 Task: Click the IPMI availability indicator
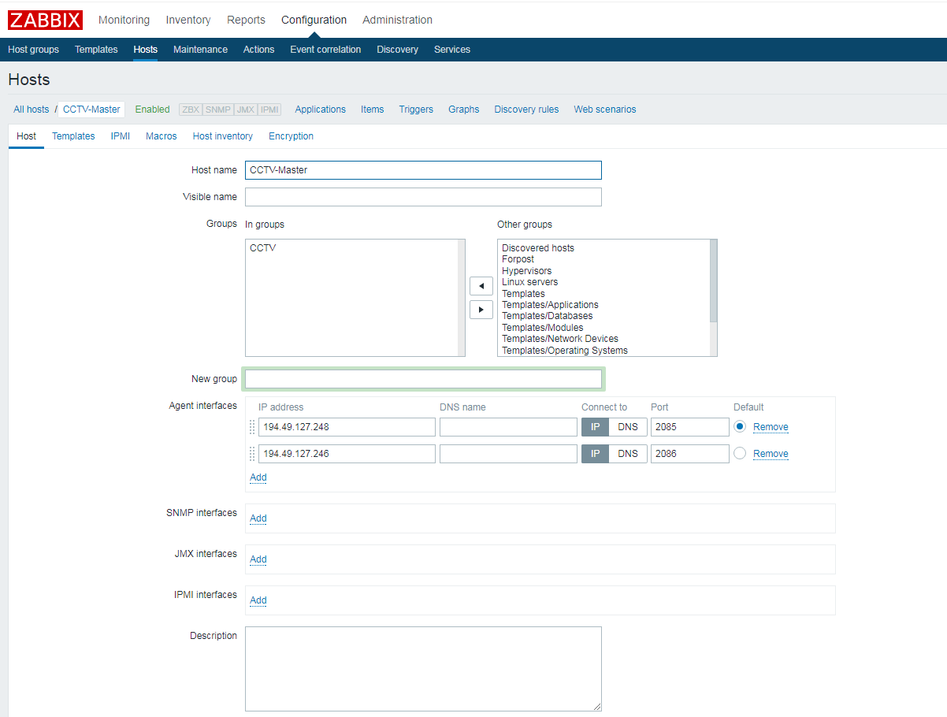click(x=269, y=110)
